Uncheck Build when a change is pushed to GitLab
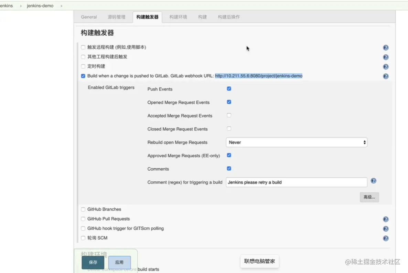 point(83,76)
